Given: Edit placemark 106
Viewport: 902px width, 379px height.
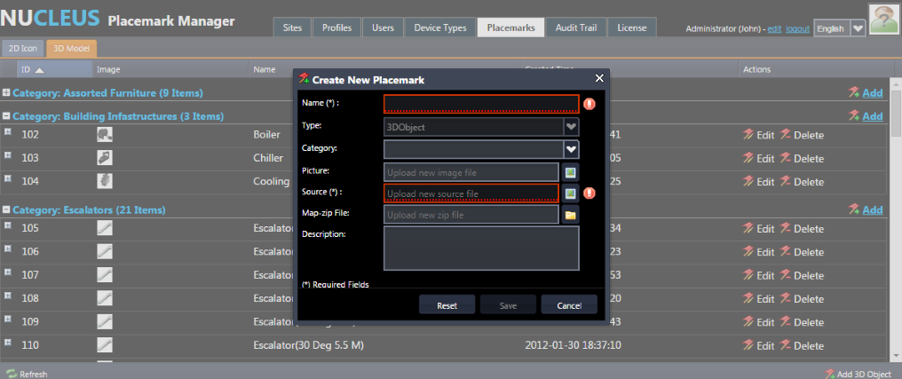Looking at the screenshot, I should (x=758, y=252).
